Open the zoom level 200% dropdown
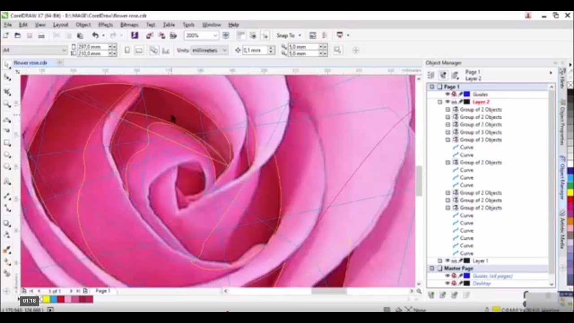 (215, 35)
